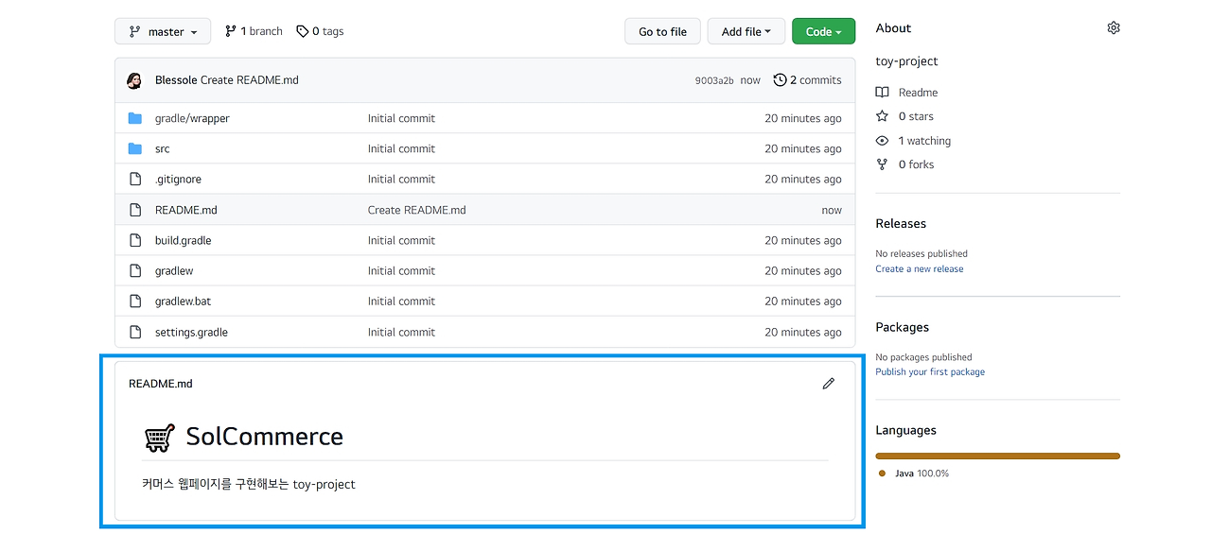The height and width of the screenshot is (534, 1211).
Task: Open commit hash 9003a2b
Action: pos(714,80)
